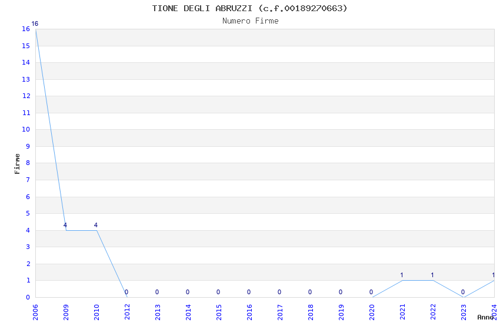This screenshot has width=500, height=323.
Task: Click the data label 0 above 2019
Action: coord(341,292)
